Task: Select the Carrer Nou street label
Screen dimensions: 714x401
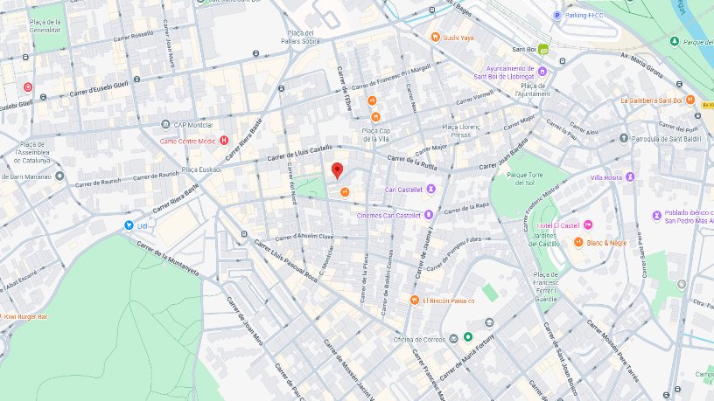Action: point(410,98)
